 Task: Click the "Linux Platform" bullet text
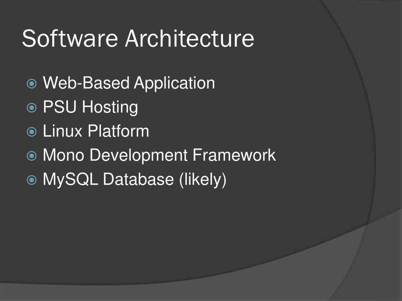[96, 131]
